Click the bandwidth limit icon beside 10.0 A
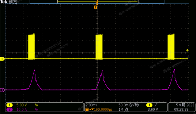196x114 pixels. pos(36,109)
